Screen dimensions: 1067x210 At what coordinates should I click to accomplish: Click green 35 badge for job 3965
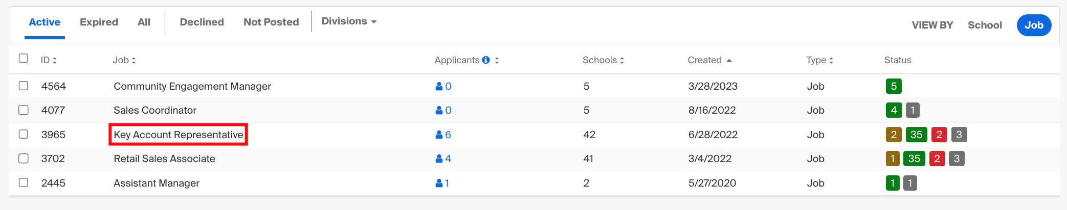[x=916, y=135]
